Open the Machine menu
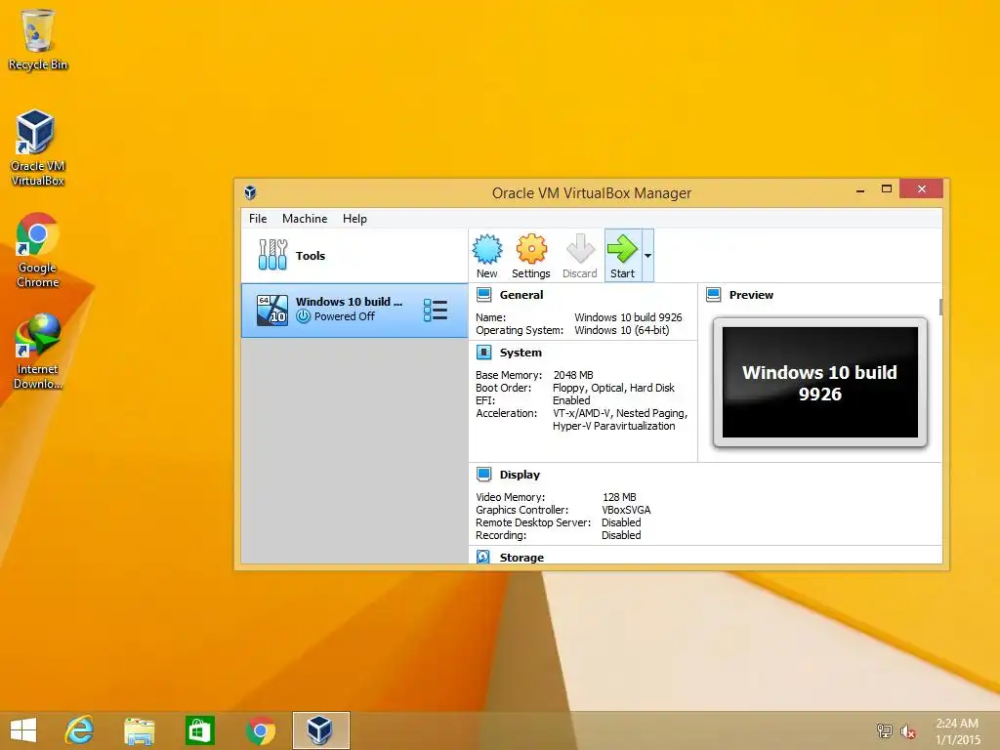Screen dimensions: 1000x750 tap(305, 219)
